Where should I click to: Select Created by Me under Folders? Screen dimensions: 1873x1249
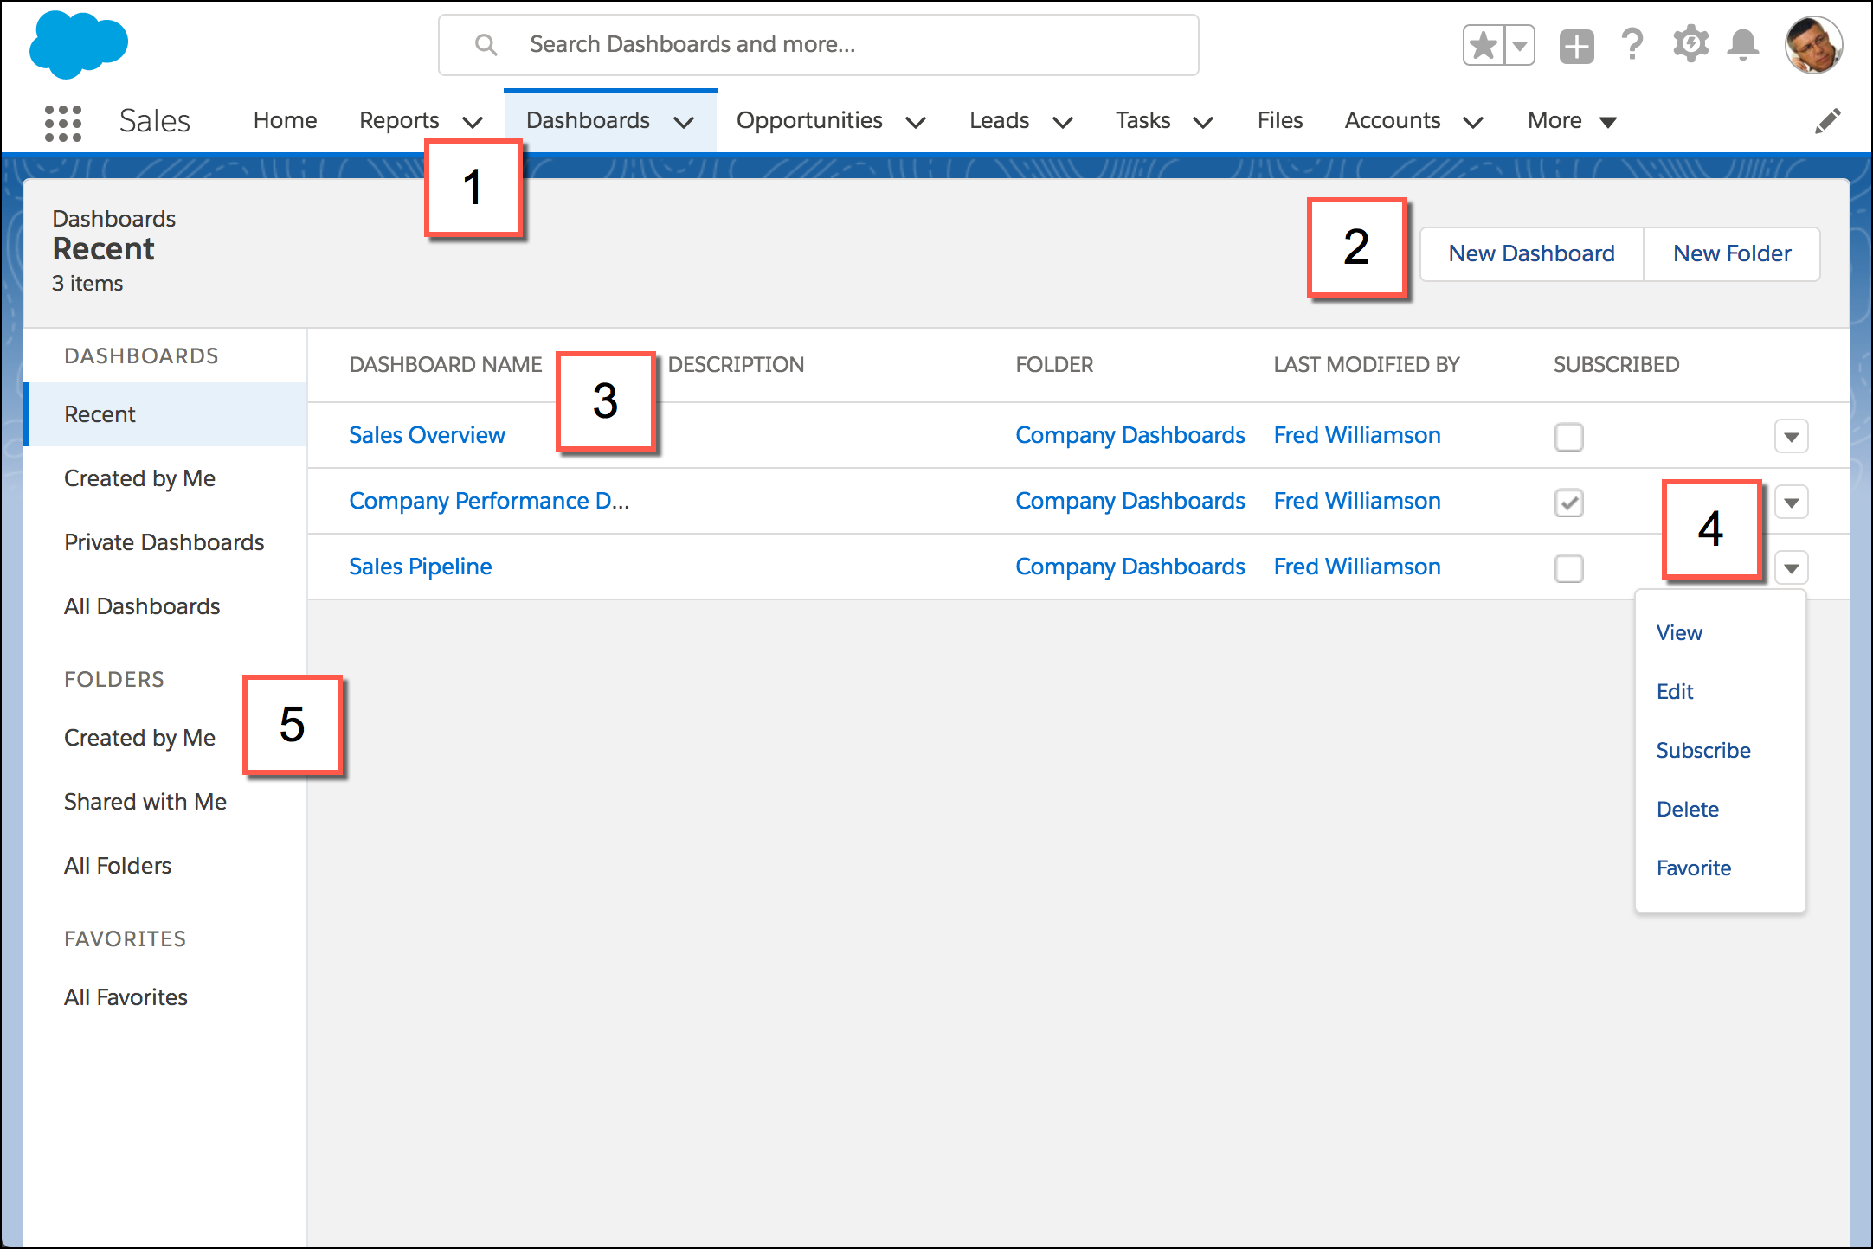coord(139,738)
